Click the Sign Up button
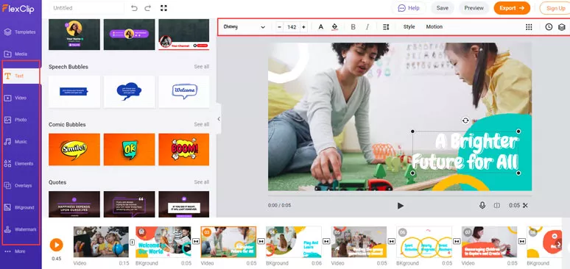 pyautogui.click(x=555, y=8)
